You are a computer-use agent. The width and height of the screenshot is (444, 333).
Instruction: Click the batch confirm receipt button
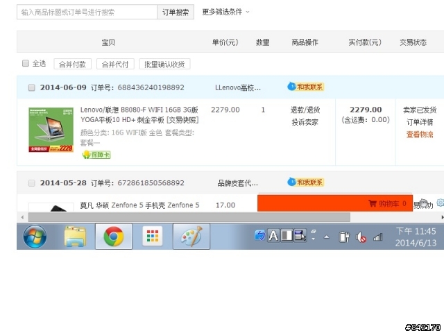pyautogui.click(x=164, y=64)
